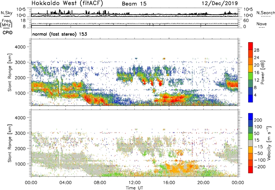
Task: Select the '-50' velocity colorbar label
Action: [258, 154]
